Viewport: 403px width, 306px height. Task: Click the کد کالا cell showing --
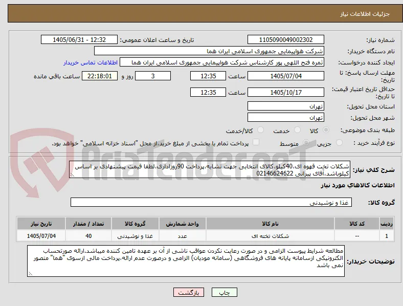tap(357, 236)
